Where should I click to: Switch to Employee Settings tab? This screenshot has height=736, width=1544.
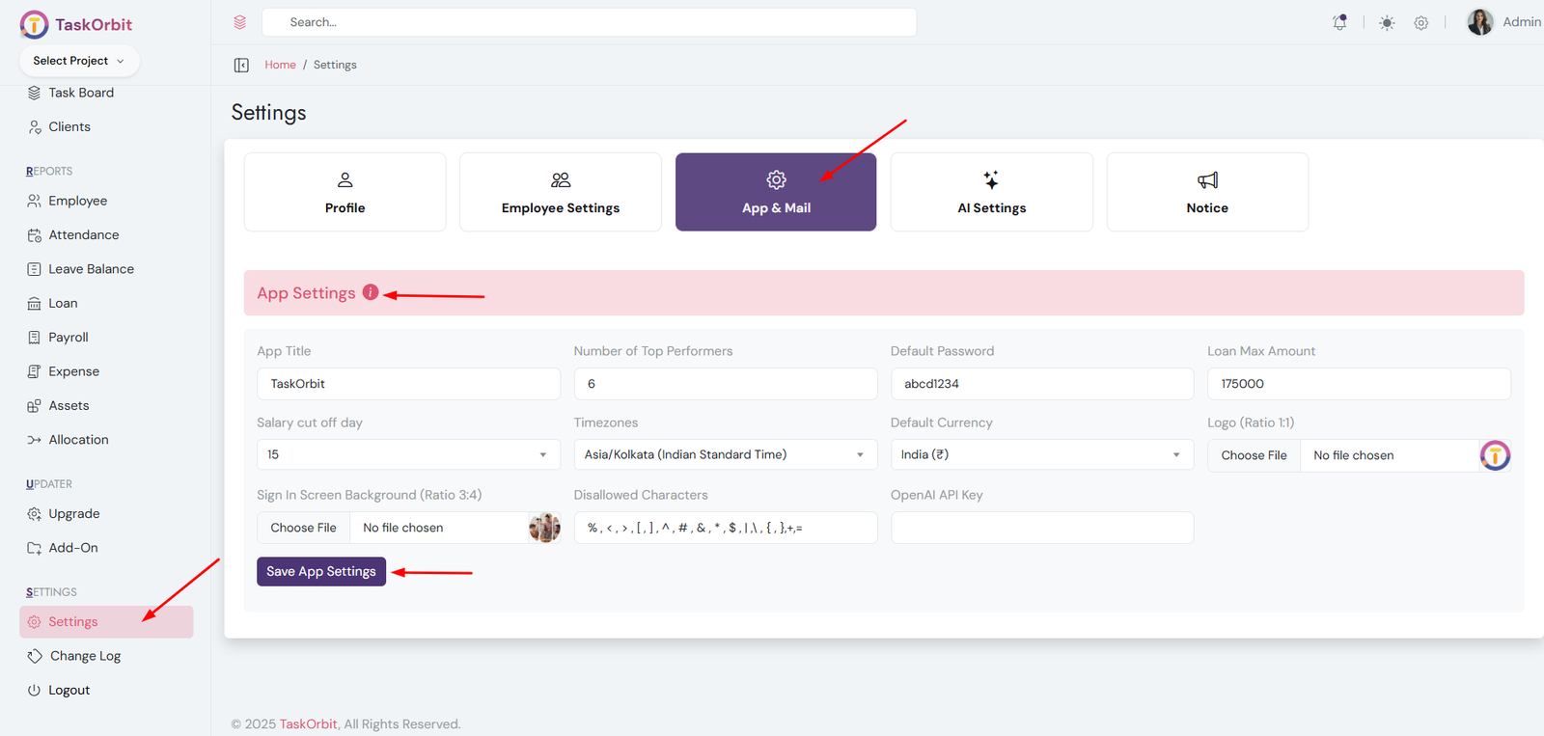[561, 192]
